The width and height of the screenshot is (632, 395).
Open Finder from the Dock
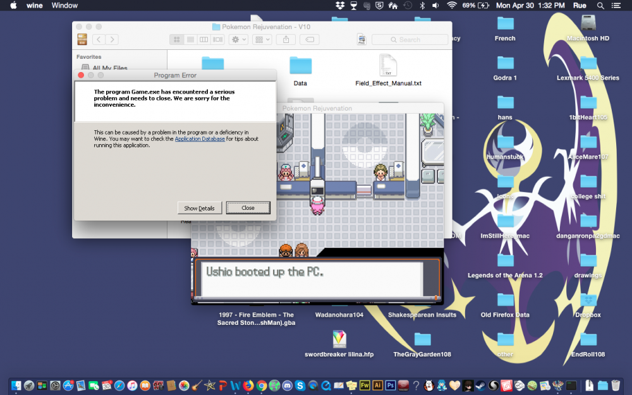(16, 386)
